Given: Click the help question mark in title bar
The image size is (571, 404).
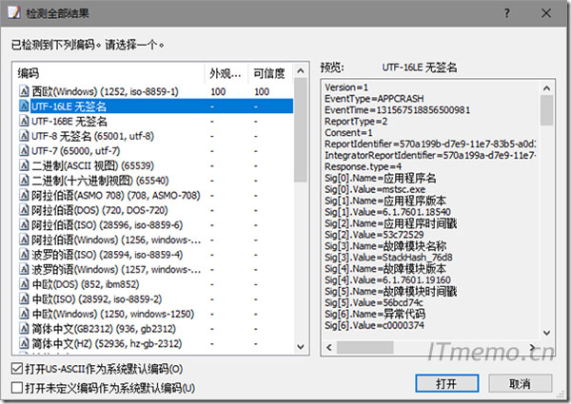Looking at the screenshot, I should point(507,13).
